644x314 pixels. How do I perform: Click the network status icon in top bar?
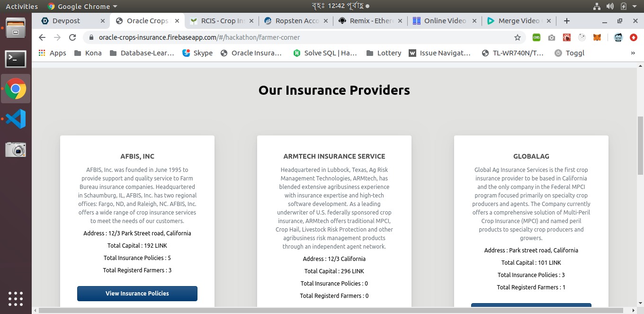[x=597, y=6]
